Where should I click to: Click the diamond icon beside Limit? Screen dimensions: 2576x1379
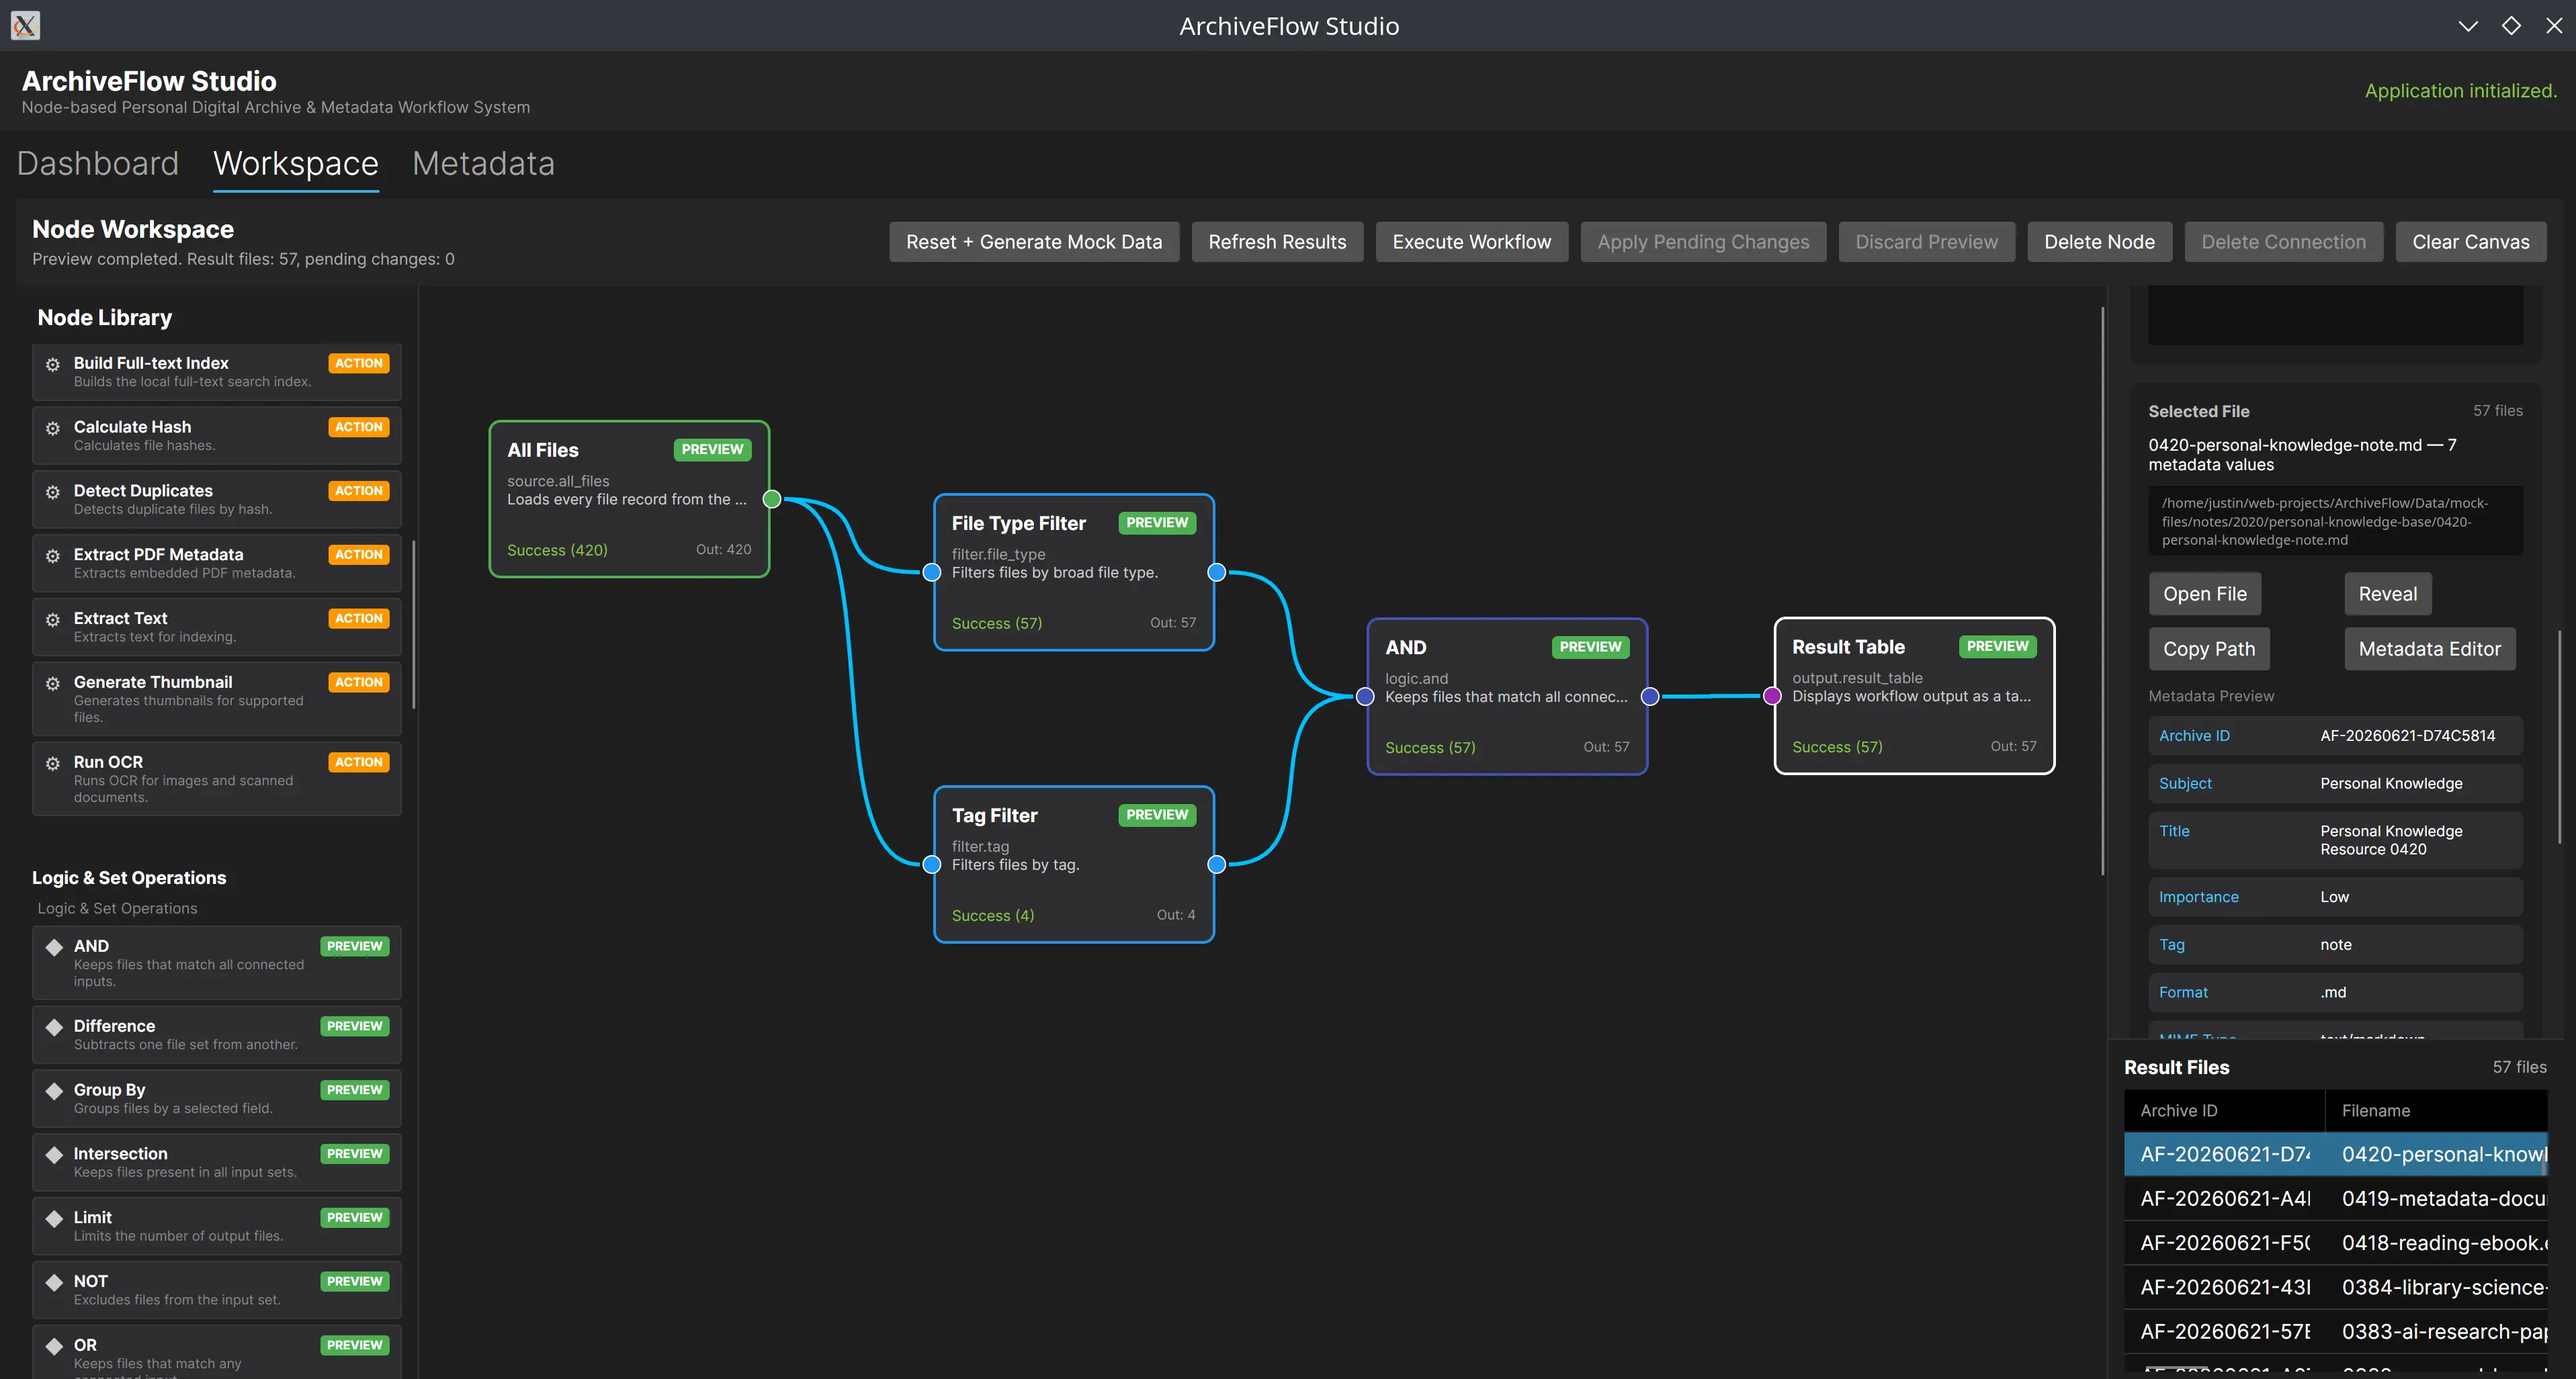click(54, 1219)
